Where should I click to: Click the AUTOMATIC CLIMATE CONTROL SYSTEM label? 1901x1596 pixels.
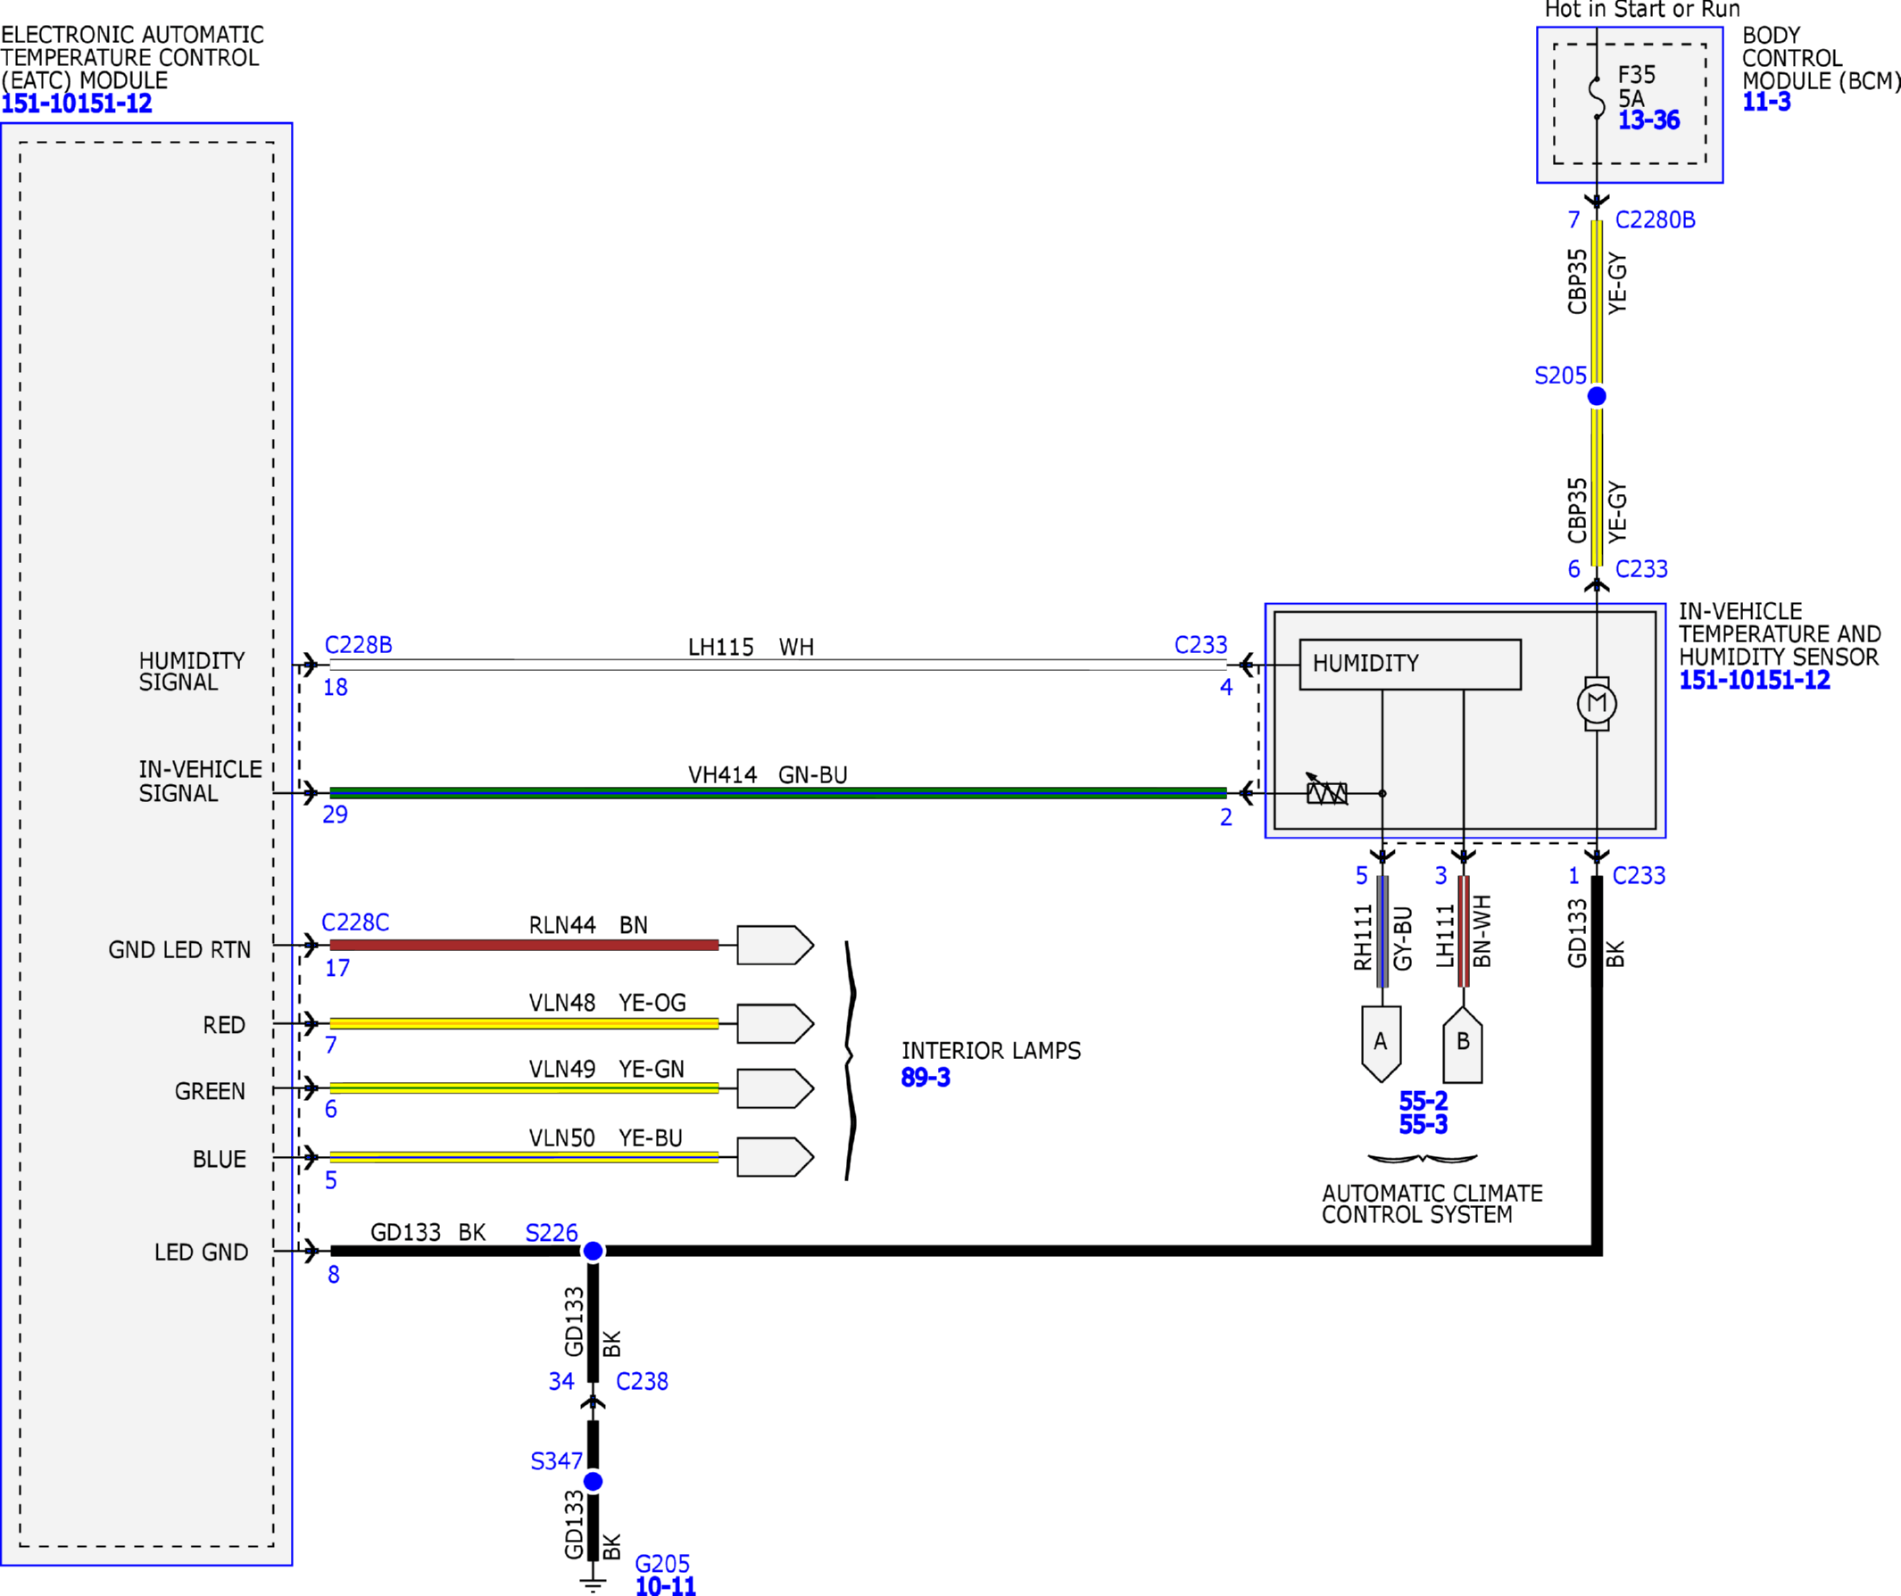[x=1432, y=1203]
